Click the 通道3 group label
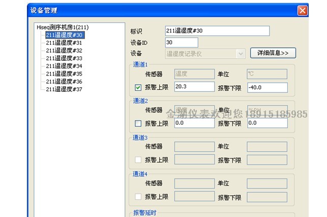Image resolution: width=327 pixels, height=217 pixels. [140, 137]
